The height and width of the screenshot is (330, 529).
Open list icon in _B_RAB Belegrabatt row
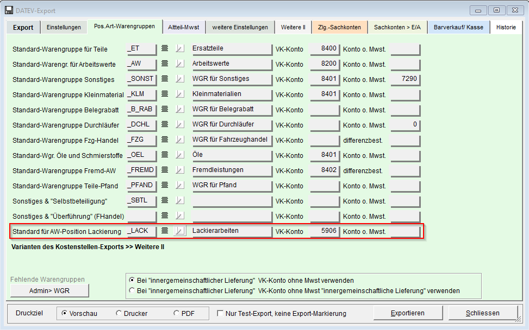165,109
